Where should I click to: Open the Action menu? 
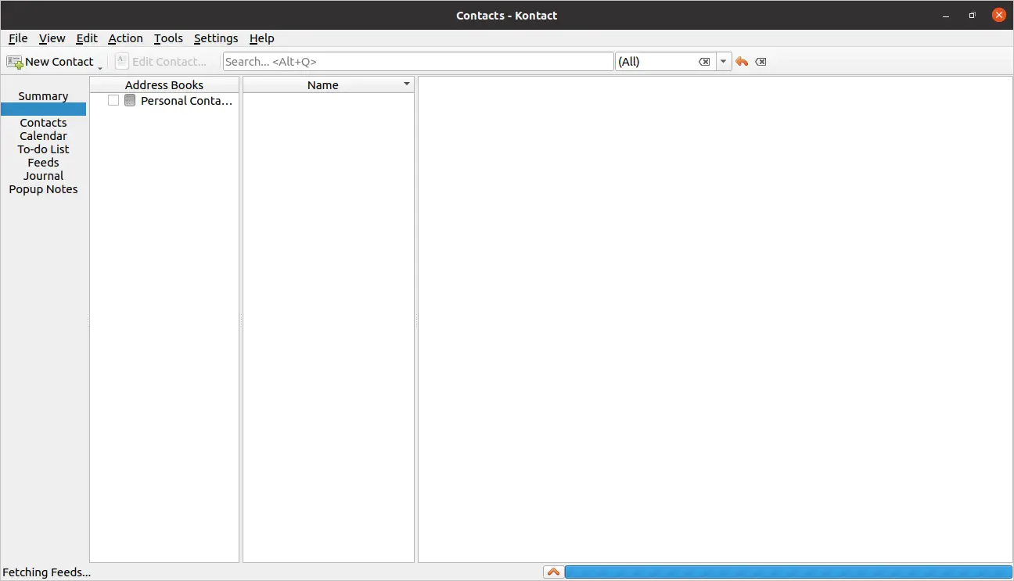coord(125,38)
